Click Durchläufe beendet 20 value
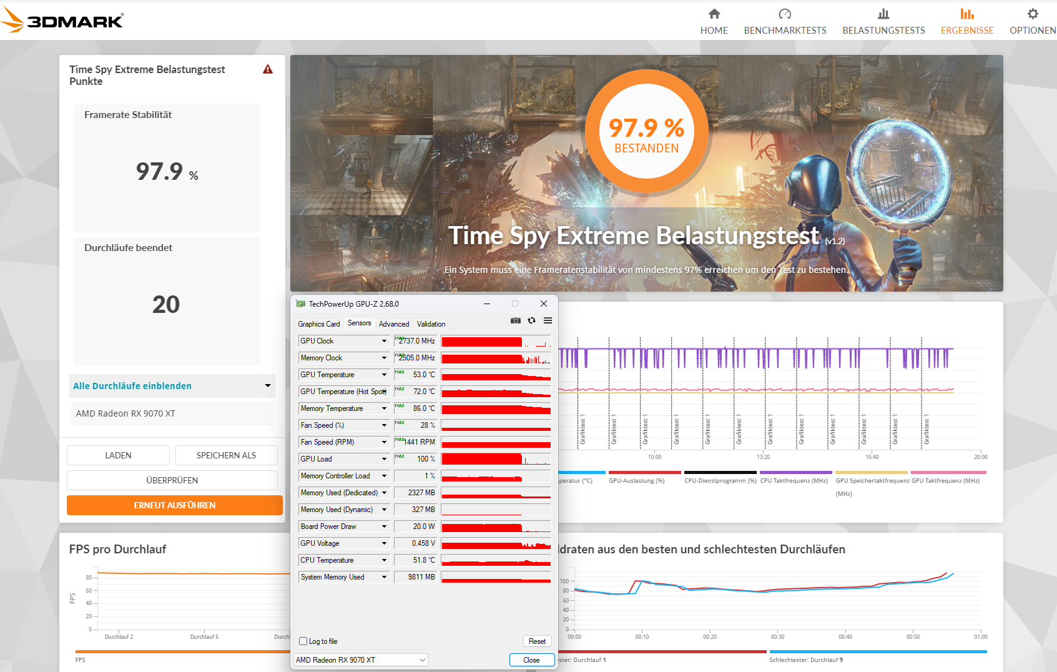 coord(166,305)
